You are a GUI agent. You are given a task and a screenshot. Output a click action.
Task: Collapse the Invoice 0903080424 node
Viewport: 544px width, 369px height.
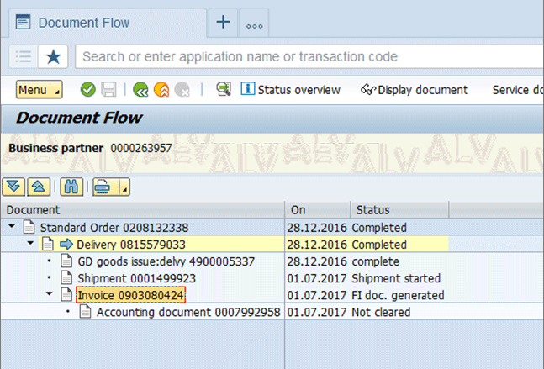(x=50, y=294)
